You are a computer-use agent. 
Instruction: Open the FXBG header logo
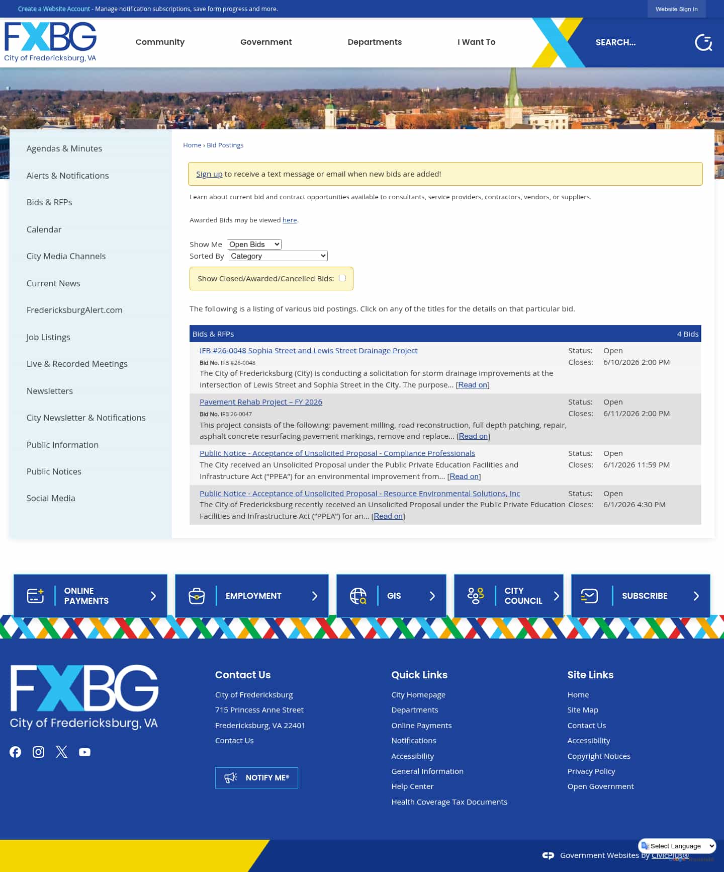(x=50, y=42)
